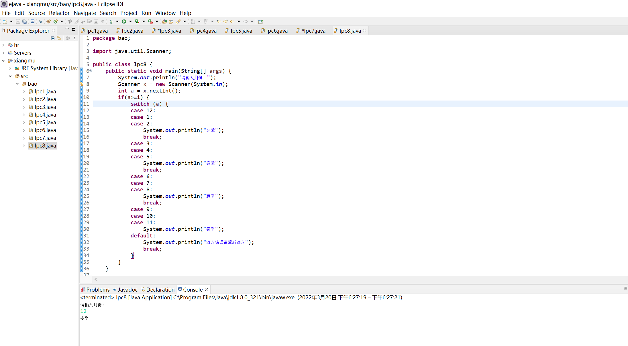Click the New Java Class icon
Viewport: 628px width, 346px height.
pos(55,21)
